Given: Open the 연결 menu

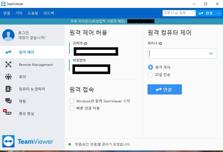Looking at the screenshot, I should (x=7, y=13).
